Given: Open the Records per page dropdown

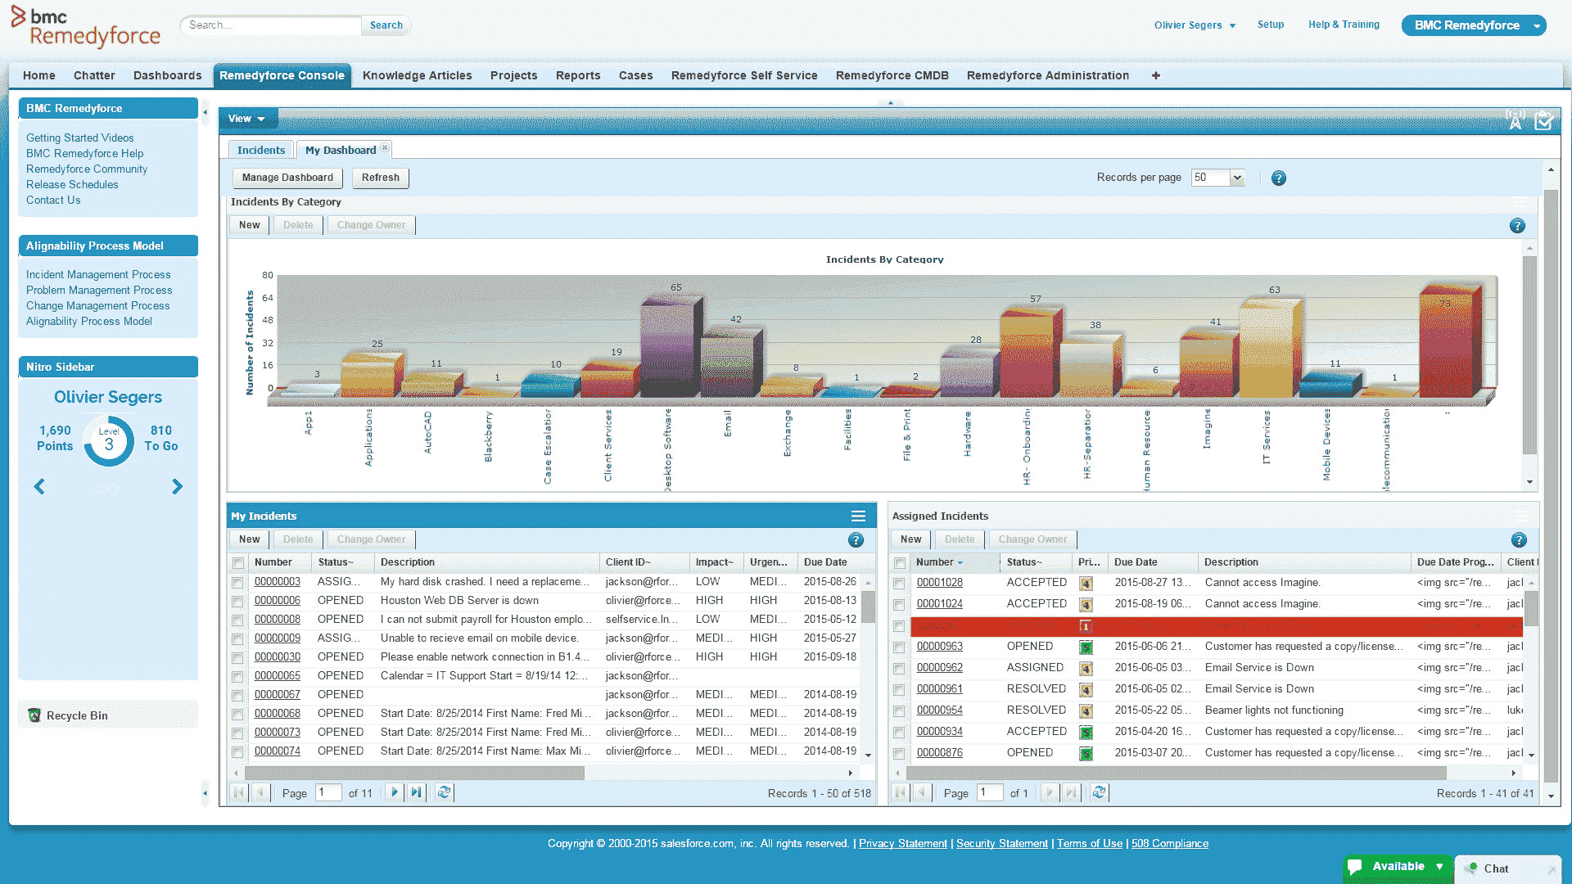Looking at the screenshot, I should pos(1237,178).
